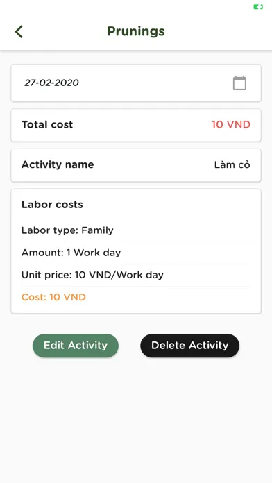Tap the Total cost label

coord(47,125)
